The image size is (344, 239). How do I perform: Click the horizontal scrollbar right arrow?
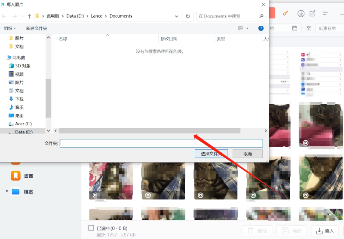point(266,131)
